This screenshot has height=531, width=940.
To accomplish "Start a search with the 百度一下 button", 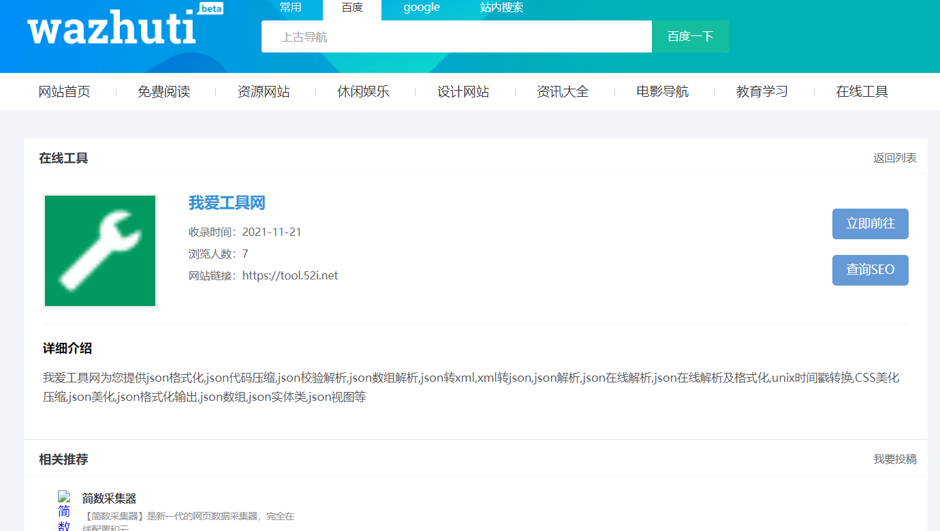I will pyautogui.click(x=690, y=36).
